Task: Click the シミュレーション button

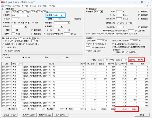Action: pyautogui.click(x=10, y=115)
